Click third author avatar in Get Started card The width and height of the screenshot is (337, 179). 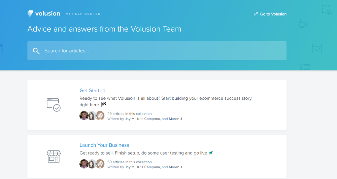pyautogui.click(x=100, y=116)
